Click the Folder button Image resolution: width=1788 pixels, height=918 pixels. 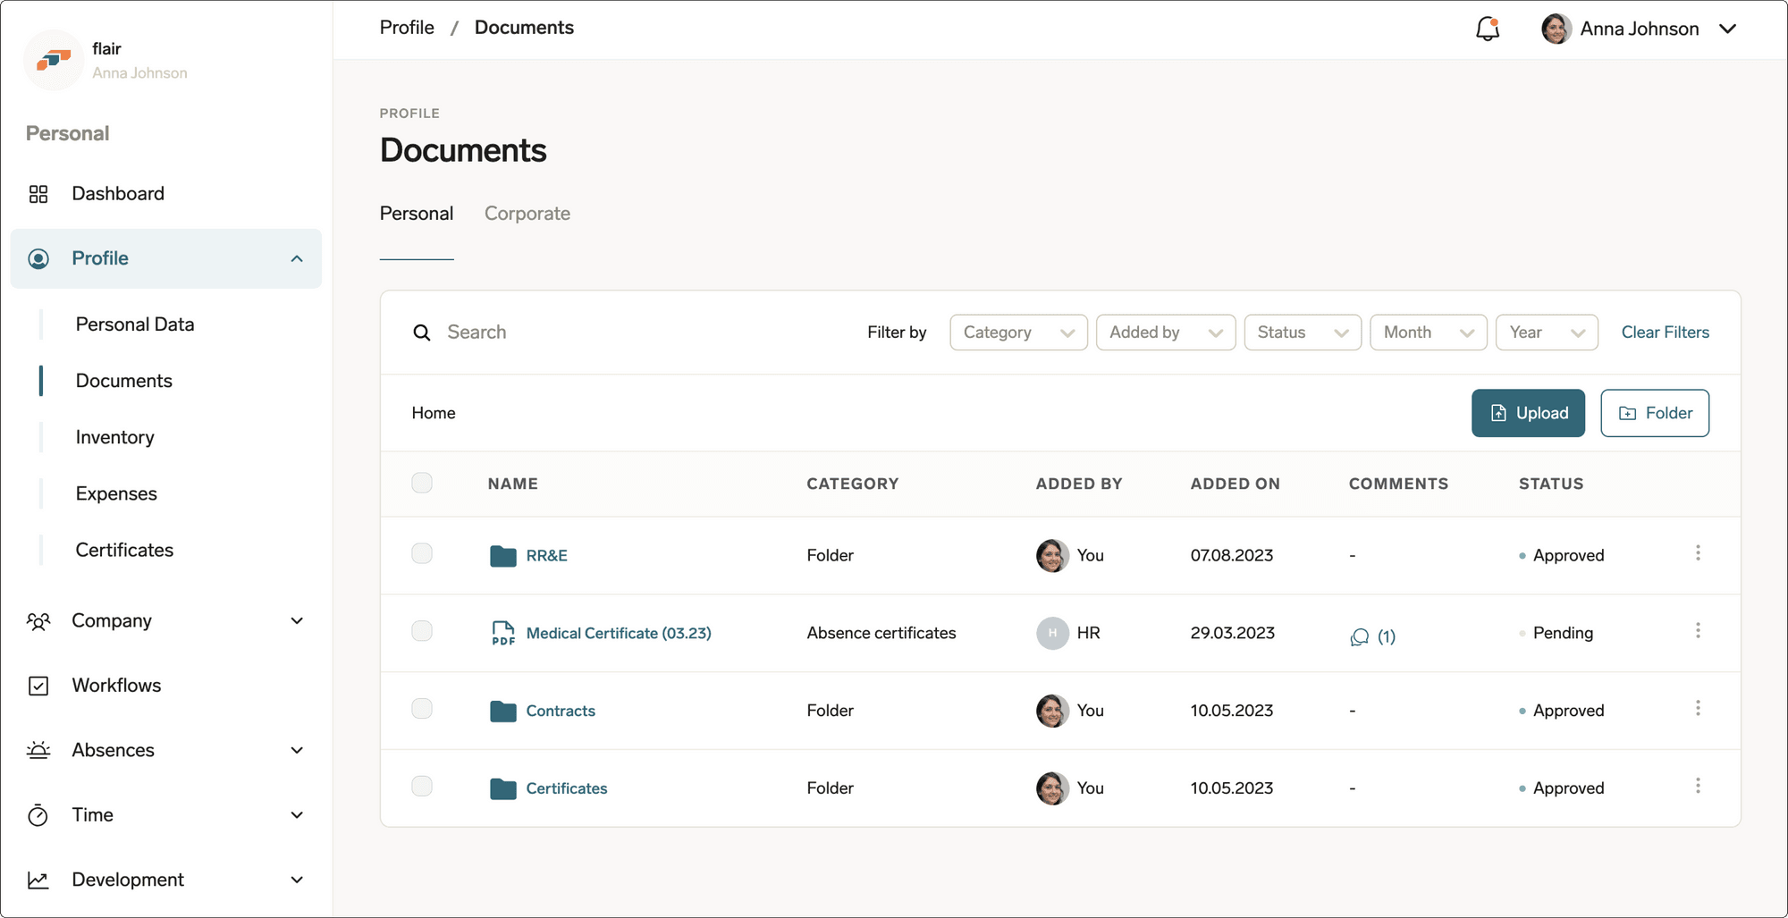point(1655,413)
